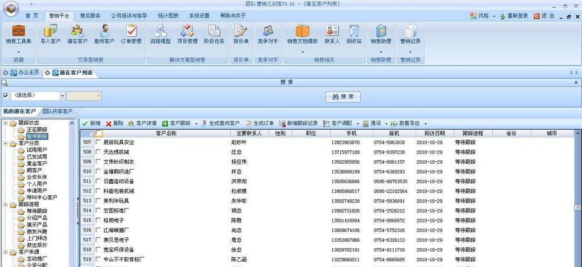This screenshot has width=582, height=267.
Task: Check the row checkbox for 金禧鹅织造厂
Action: (x=98, y=172)
